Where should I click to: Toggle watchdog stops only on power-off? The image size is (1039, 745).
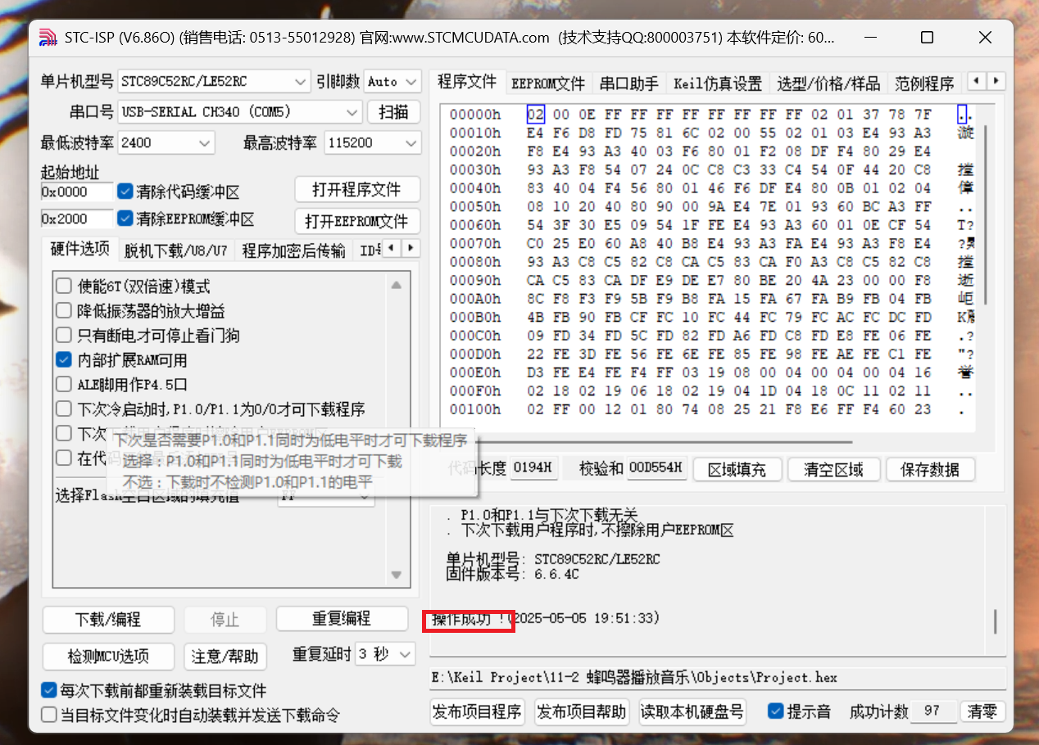coord(64,336)
